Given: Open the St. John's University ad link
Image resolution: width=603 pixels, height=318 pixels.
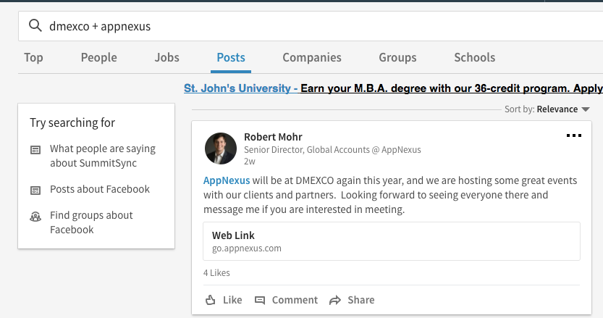Looking at the screenshot, I should click(240, 88).
